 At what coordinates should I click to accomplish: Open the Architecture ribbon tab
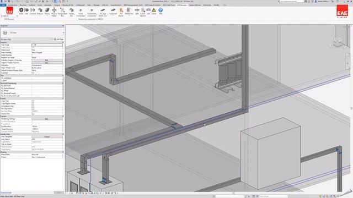pos(12,5)
